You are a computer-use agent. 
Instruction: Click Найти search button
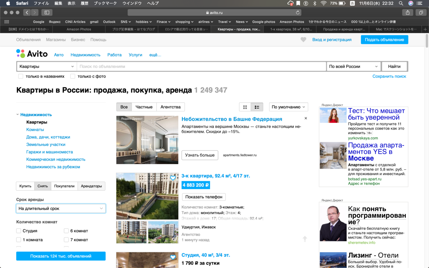[x=394, y=66]
